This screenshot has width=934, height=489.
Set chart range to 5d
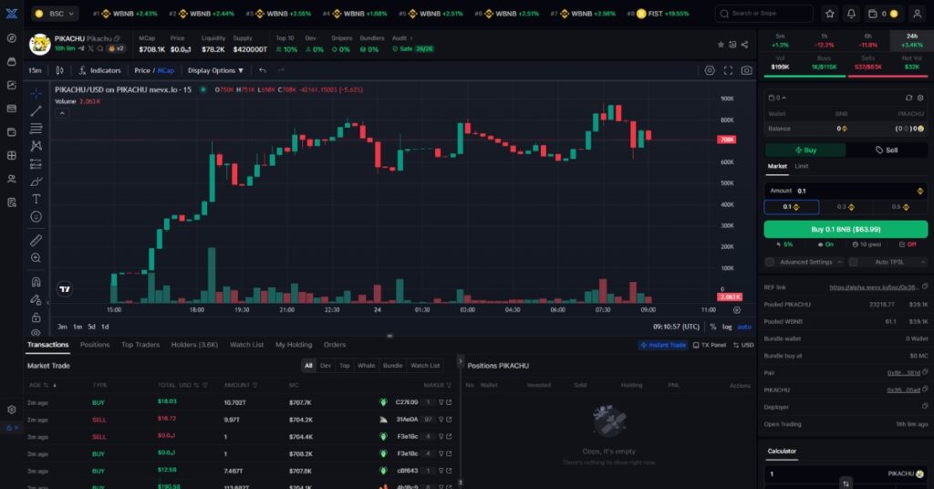tap(91, 327)
